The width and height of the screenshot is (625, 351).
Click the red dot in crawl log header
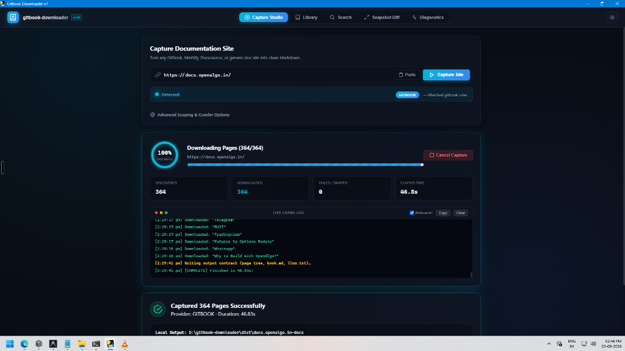156,213
